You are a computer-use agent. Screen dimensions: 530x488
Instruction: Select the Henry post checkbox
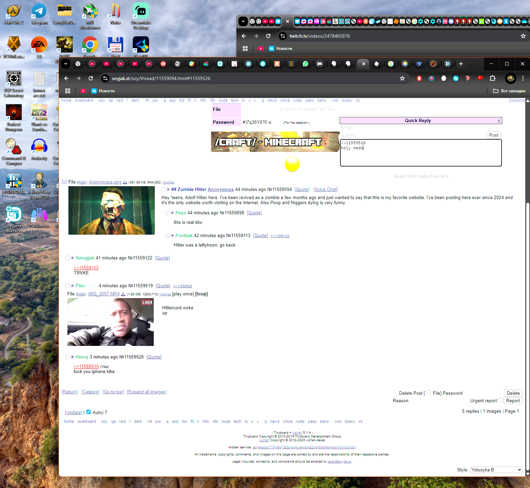point(68,357)
